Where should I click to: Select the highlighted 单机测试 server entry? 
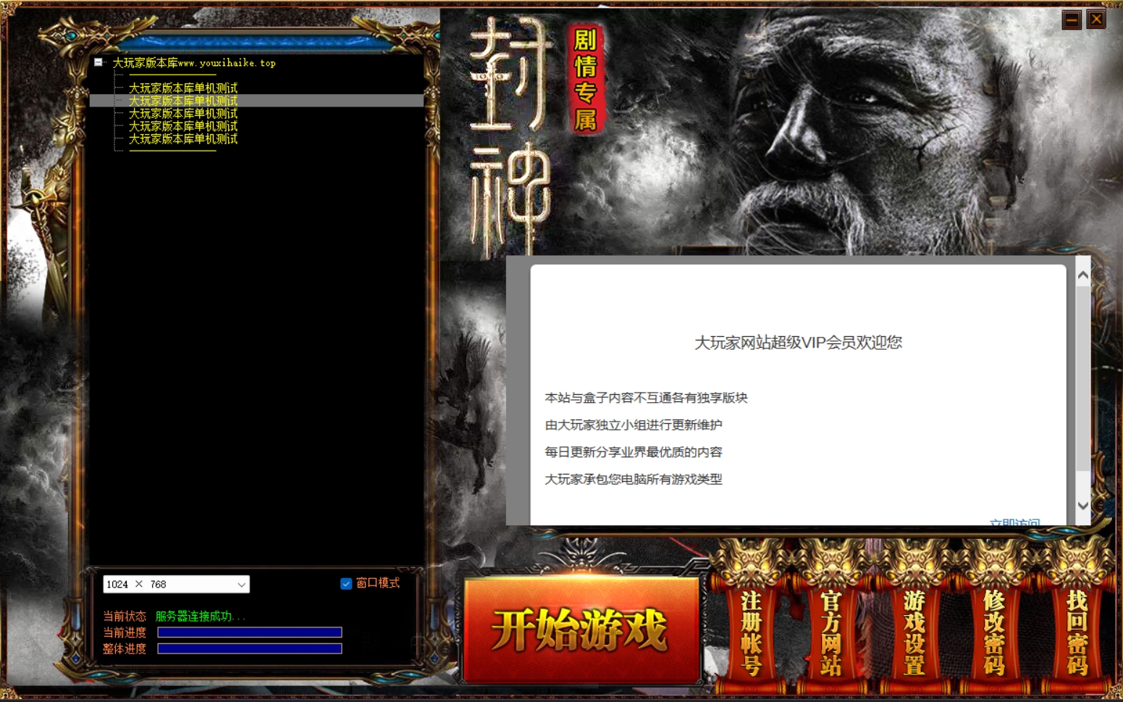tap(182, 101)
